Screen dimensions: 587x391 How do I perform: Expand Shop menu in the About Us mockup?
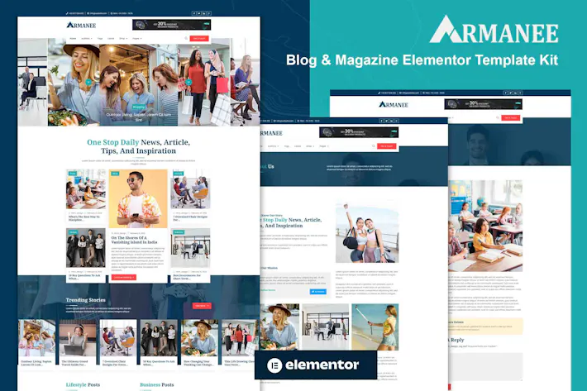pyautogui.click(x=309, y=146)
